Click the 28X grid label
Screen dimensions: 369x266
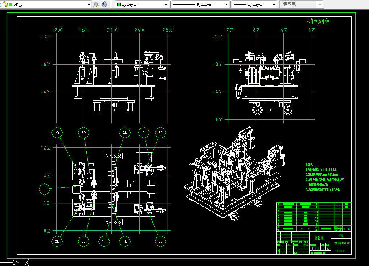pyautogui.click(x=167, y=30)
